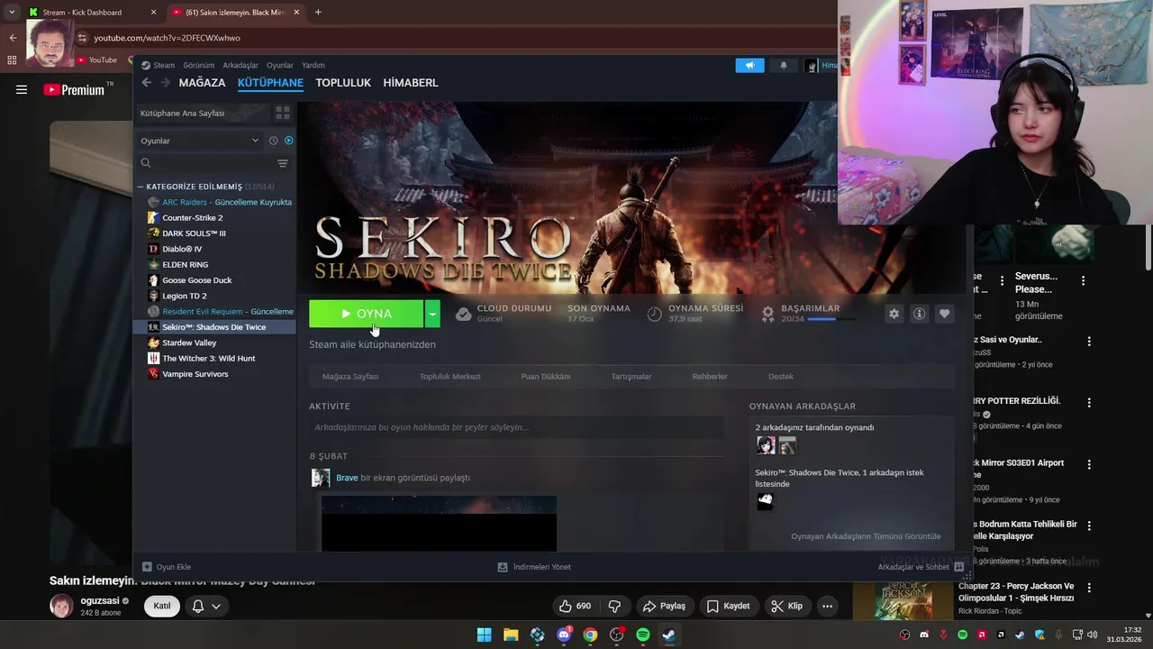Open the Oyunlar menu in Steam menubar
This screenshot has width=1153, height=649.
[280, 65]
